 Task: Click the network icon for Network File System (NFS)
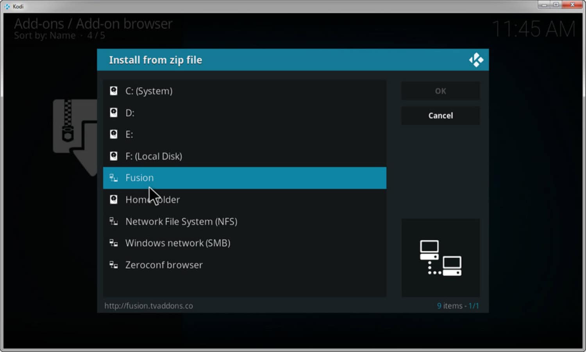coord(114,221)
